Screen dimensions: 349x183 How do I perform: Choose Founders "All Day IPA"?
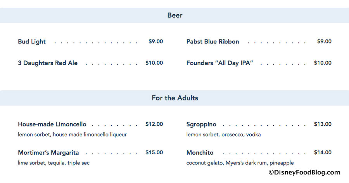point(219,63)
